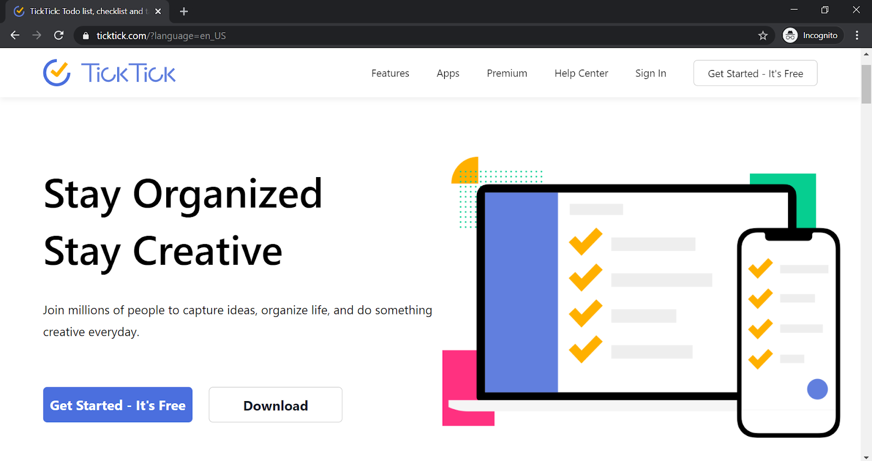Click the page vertical scrollbar thumb
Viewport: 872px width, 461px height.
click(x=866, y=84)
